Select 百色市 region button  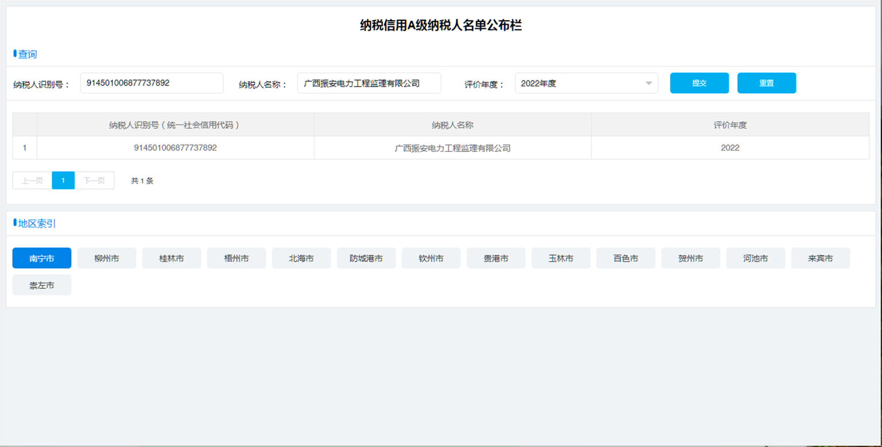tap(626, 258)
